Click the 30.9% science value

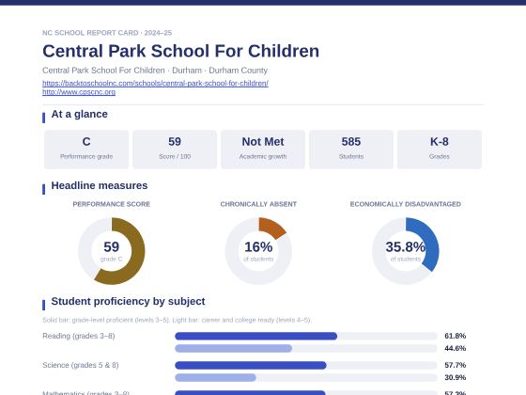[x=456, y=377]
